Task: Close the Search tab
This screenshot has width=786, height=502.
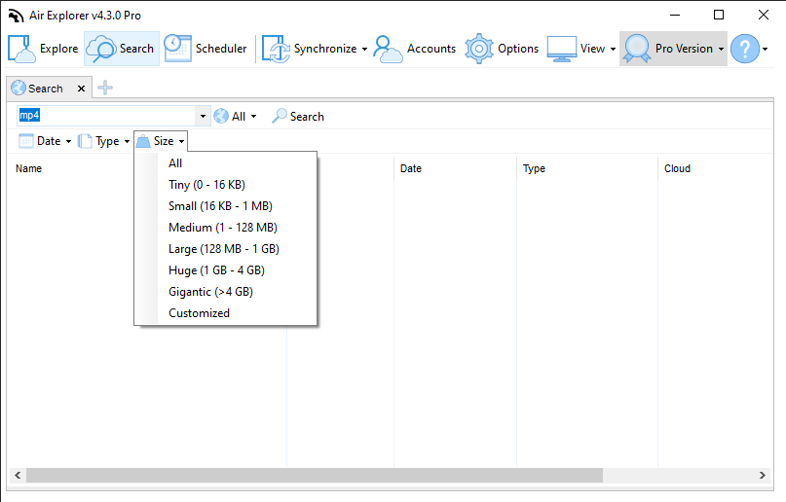Action: pyautogui.click(x=81, y=89)
